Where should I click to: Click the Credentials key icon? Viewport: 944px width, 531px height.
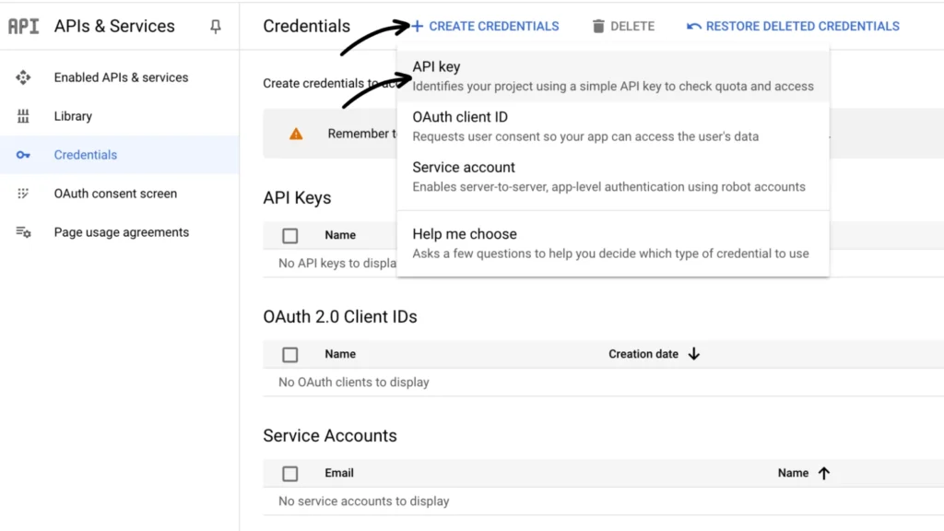click(23, 155)
